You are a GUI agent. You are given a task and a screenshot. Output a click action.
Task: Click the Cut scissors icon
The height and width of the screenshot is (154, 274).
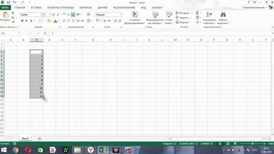point(13,13)
